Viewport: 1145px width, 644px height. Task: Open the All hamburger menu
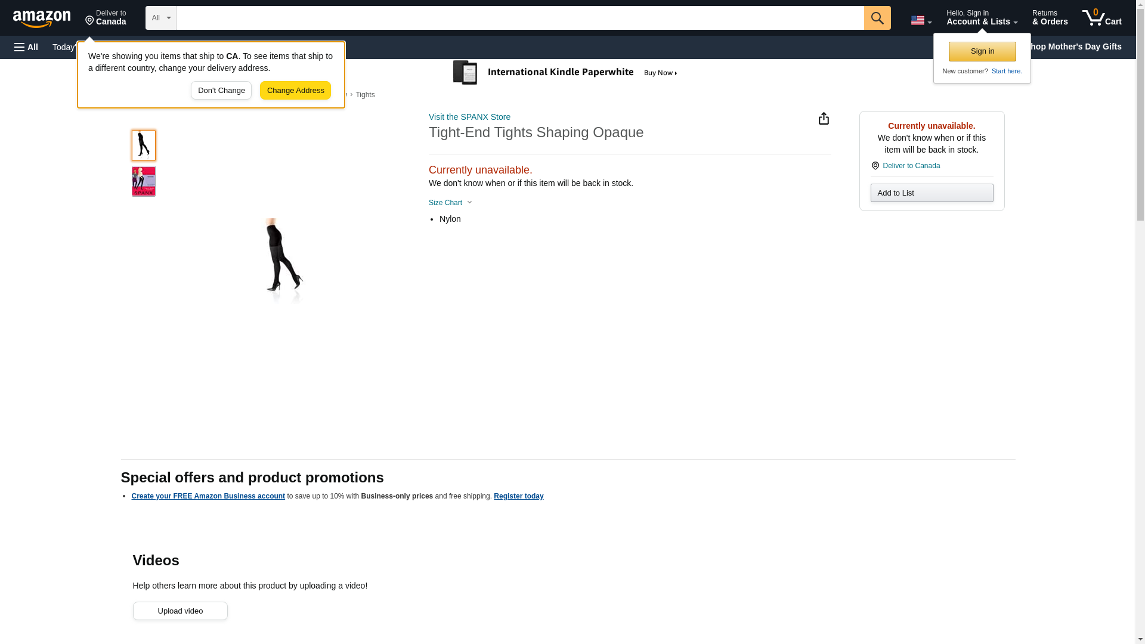(x=26, y=47)
